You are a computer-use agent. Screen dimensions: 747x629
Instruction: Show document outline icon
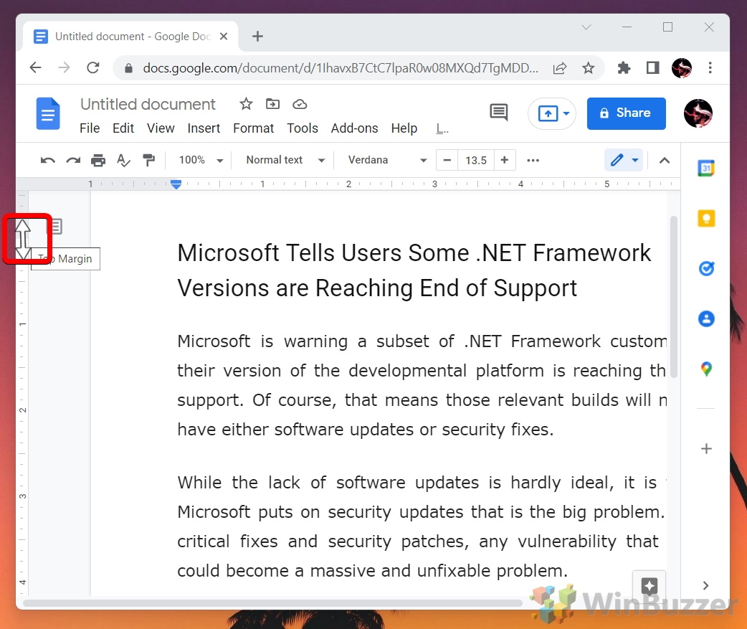pyautogui.click(x=55, y=227)
